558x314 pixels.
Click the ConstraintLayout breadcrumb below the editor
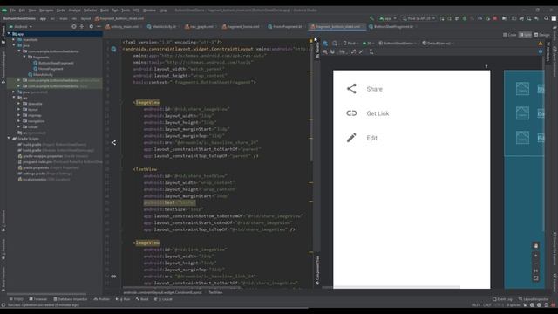coord(163,293)
